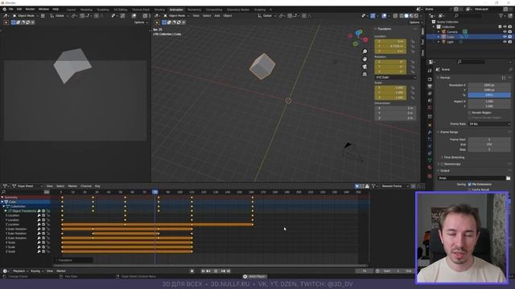Toggle Render Region checkbox
The width and height of the screenshot is (515, 289).
pyautogui.click(x=470, y=112)
